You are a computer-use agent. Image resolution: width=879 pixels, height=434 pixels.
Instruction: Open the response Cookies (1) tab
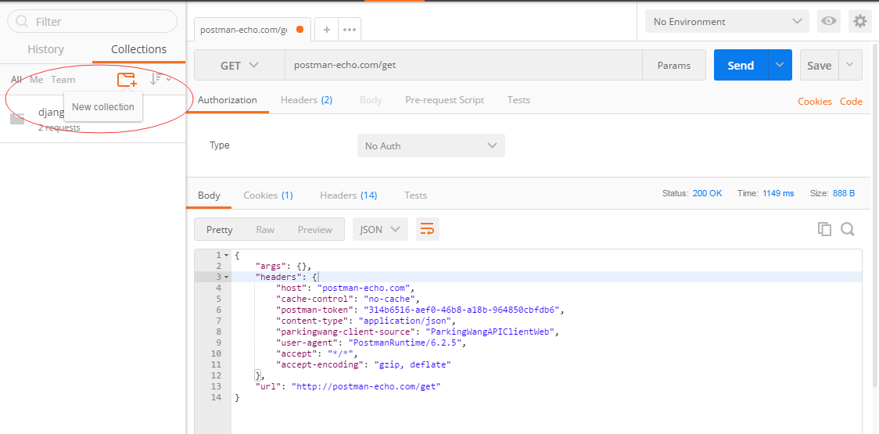(268, 195)
